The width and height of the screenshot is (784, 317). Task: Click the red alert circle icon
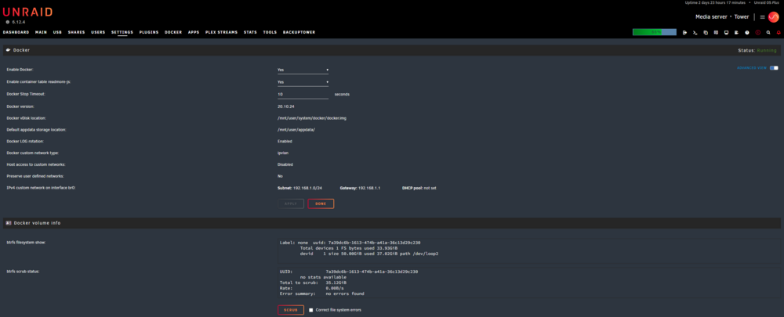point(757,32)
